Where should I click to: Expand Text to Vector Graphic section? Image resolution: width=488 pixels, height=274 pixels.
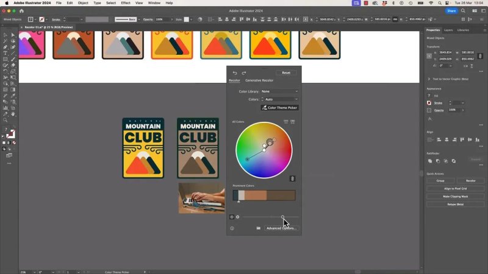[x=429, y=79]
